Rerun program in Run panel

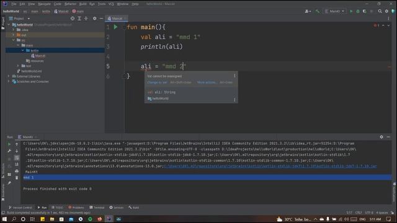[9, 144]
